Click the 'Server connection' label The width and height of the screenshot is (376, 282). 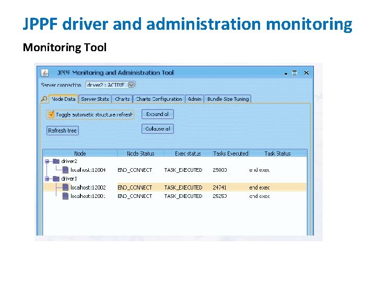tap(61, 85)
